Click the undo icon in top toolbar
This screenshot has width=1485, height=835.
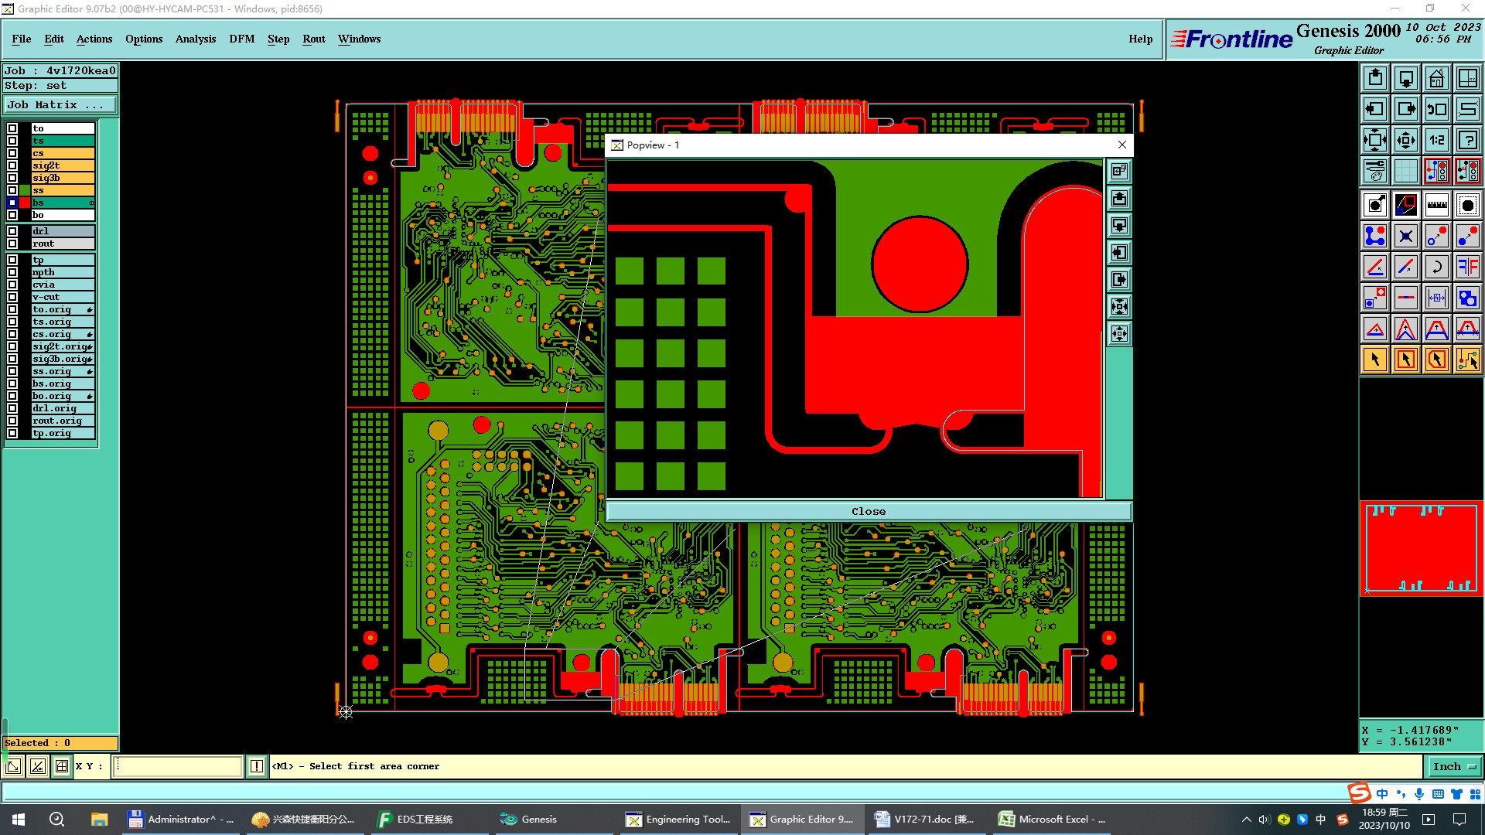tap(1436, 109)
